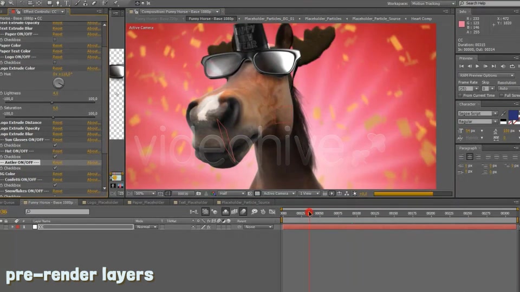Viewport: 520px width, 292px height.
Task: Open the Regular font style dropdown
Action: pyautogui.click(x=477, y=122)
